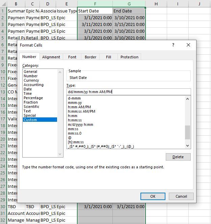
Task: Open the Fill tab
Action: [x=108, y=57]
